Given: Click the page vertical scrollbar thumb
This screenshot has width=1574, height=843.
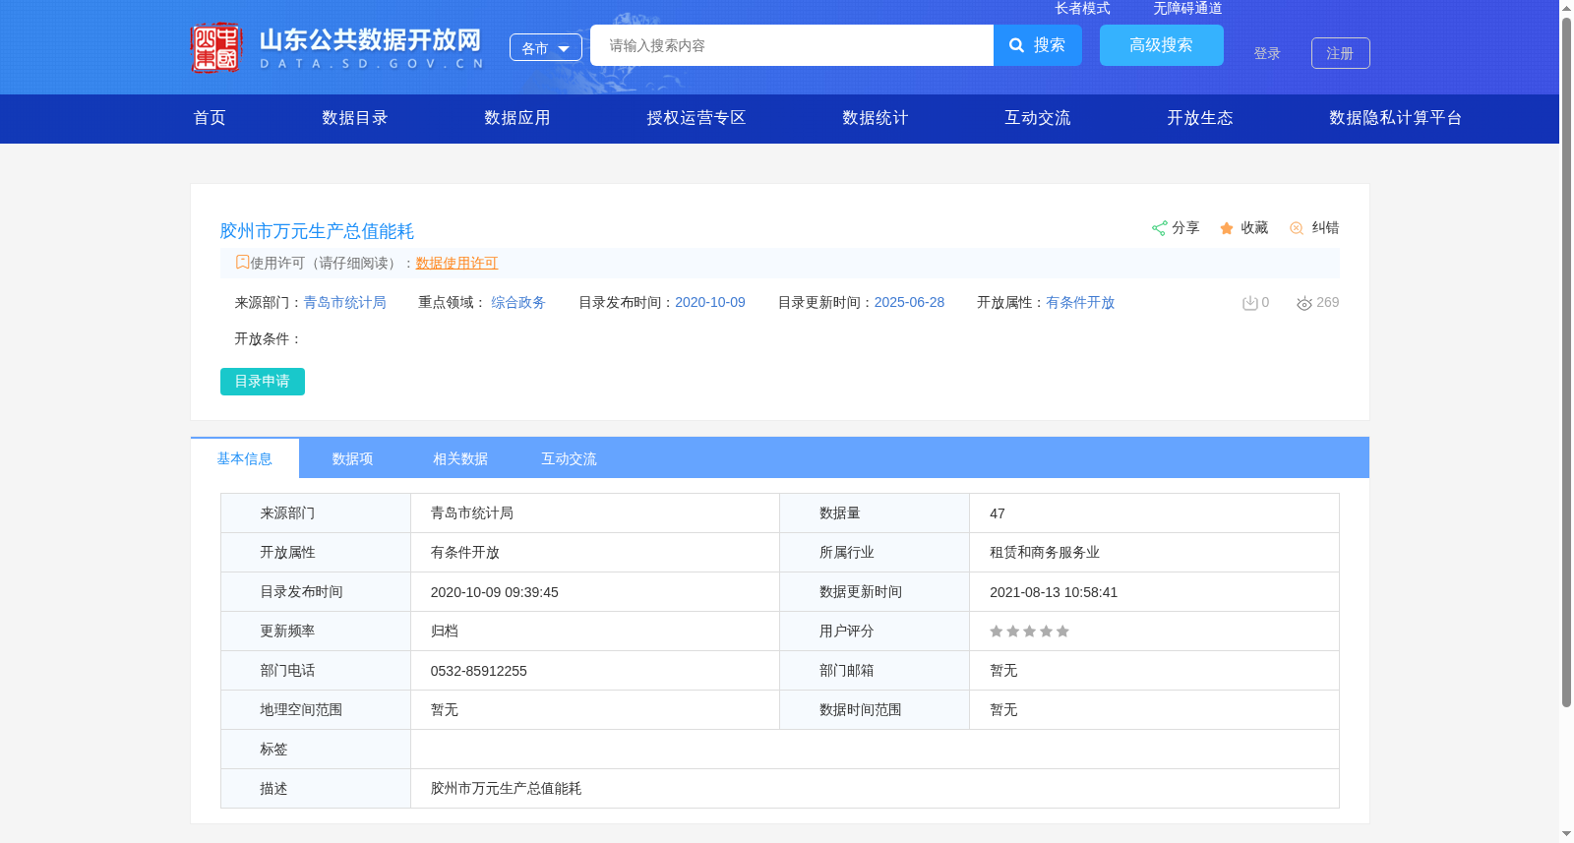Looking at the screenshot, I should (x=1566, y=361).
